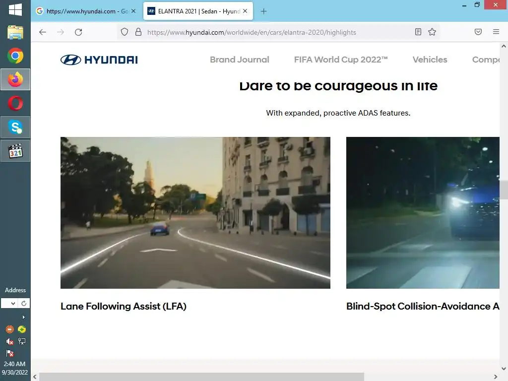Click the vertical scrollbar up arrow
The height and width of the screenshot is (381, 508).
point(504,46)
